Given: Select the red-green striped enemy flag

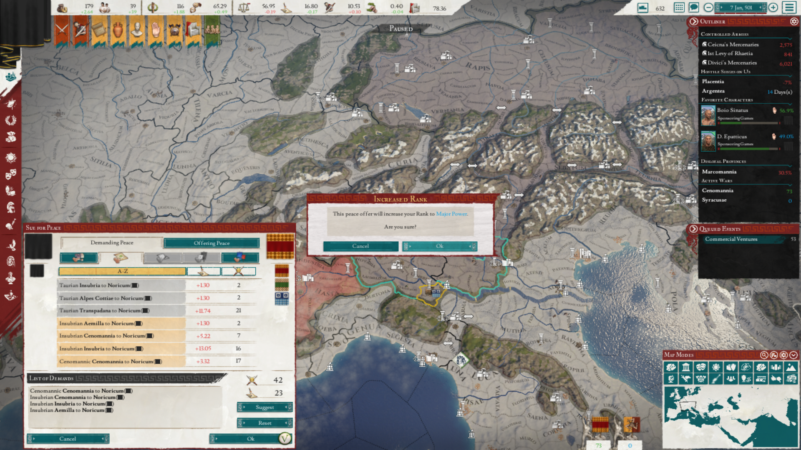Looking at the screenshot, I should 282,285.
